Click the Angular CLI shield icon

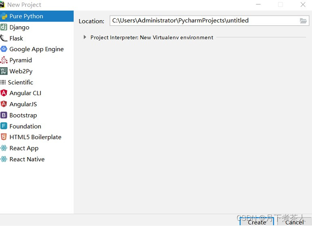click(x=4, y=93)
